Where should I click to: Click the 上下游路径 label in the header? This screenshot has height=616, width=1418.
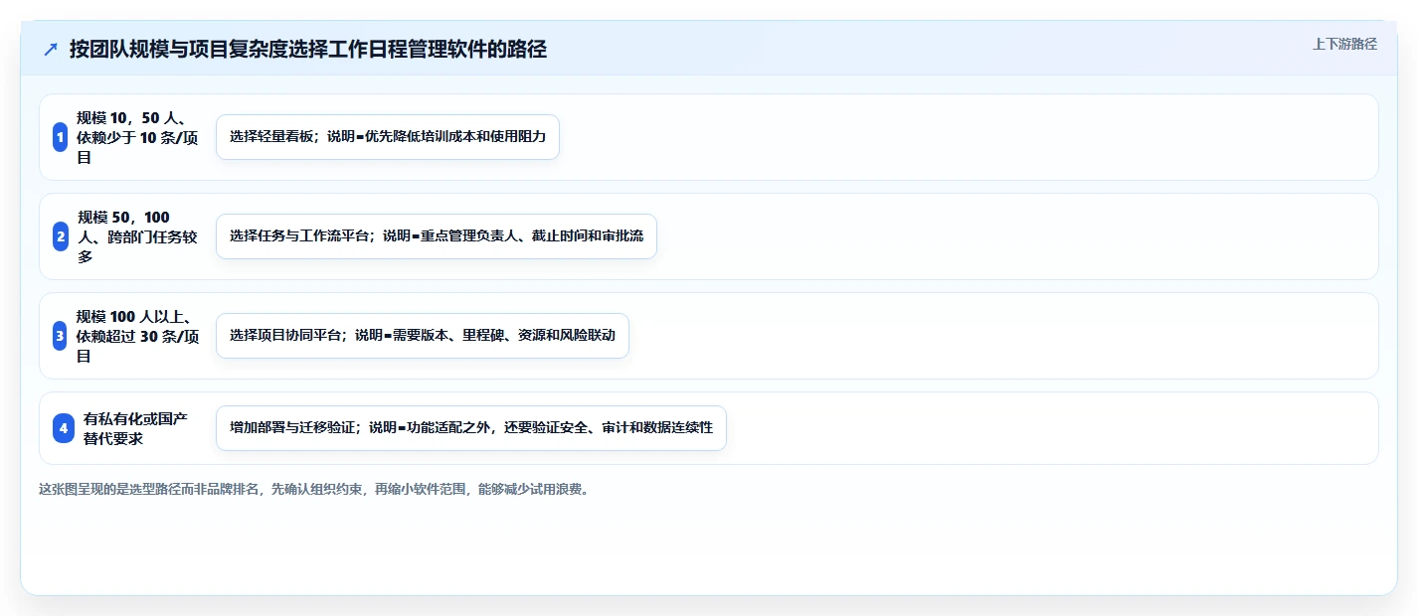pyautogui.click(x=1344, y=44)
